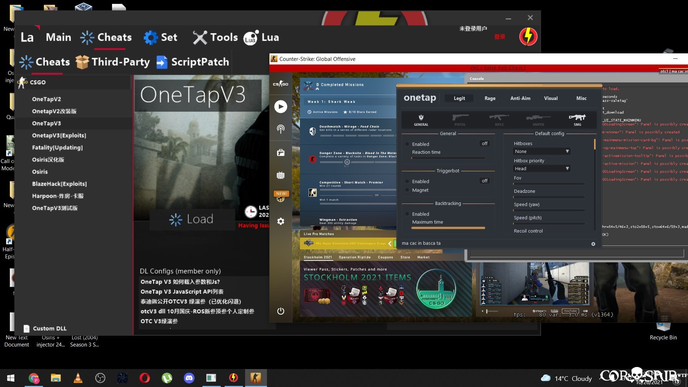
Task: Select the SMG weapon category icon
Action: (577, 120)
